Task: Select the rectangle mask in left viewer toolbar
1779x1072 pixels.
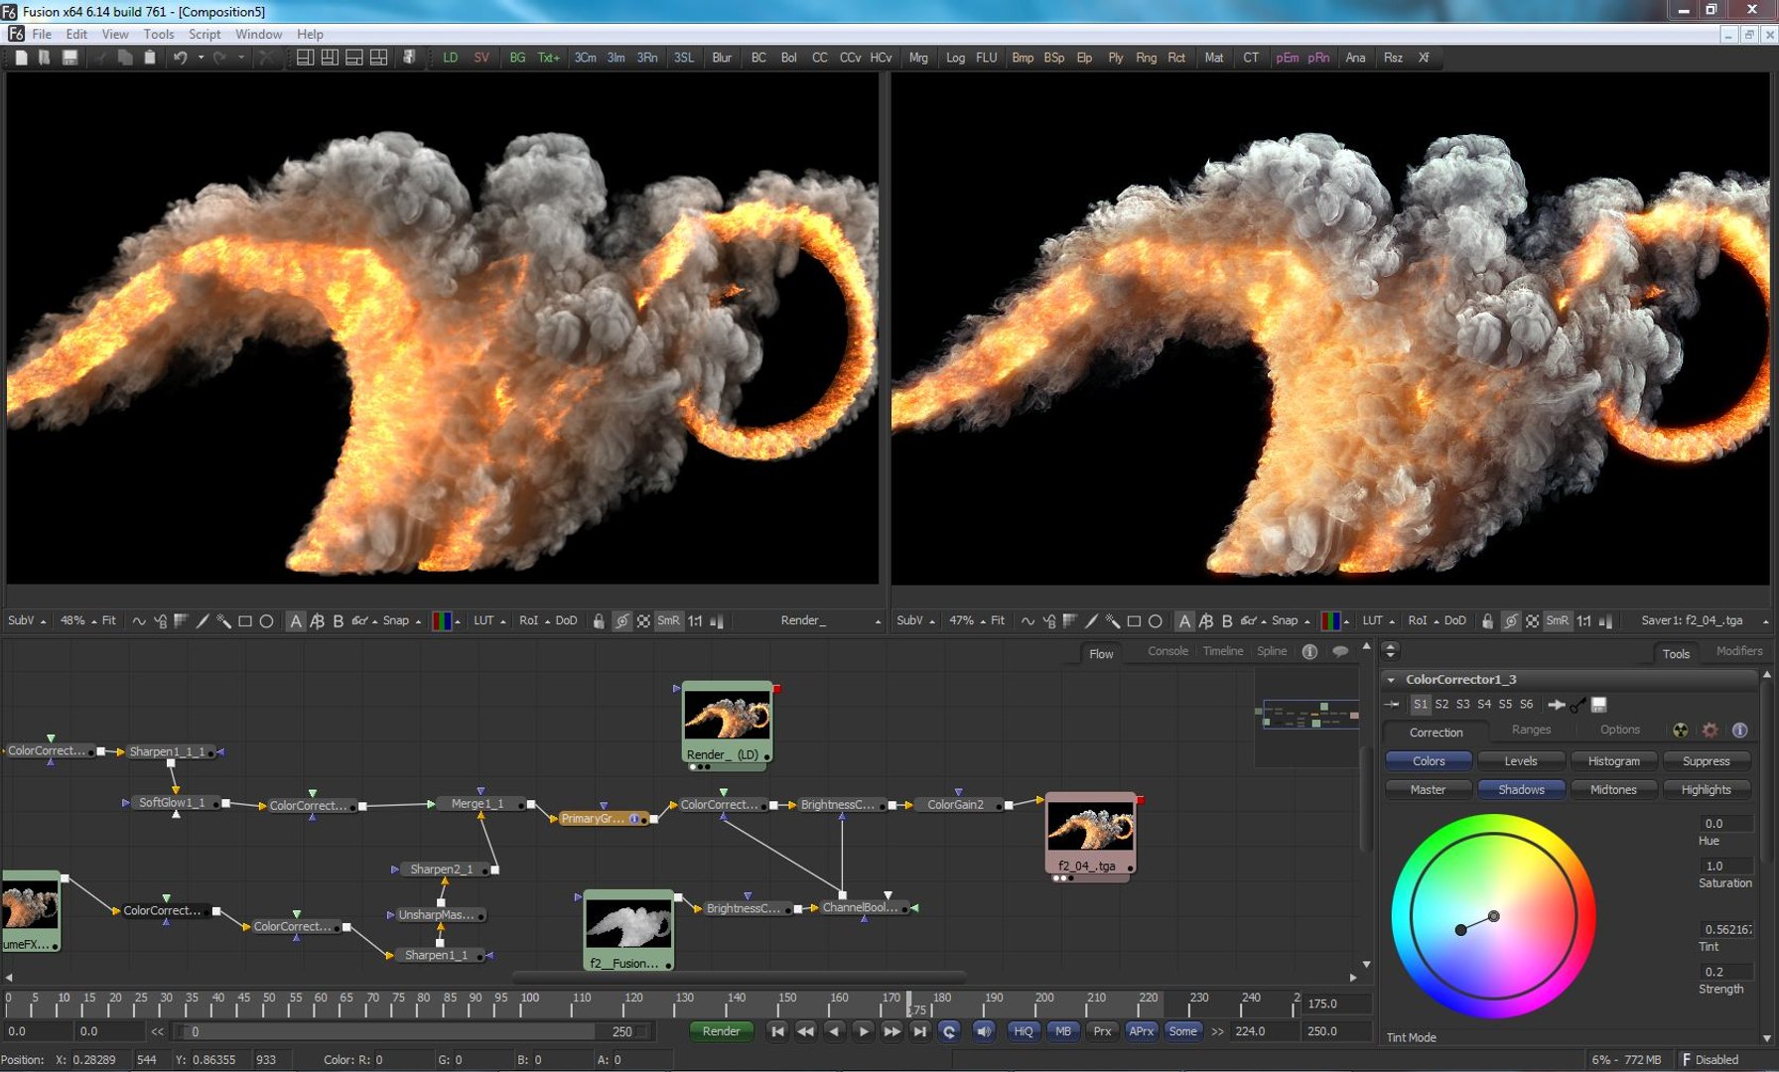Action: click(245, 621)
